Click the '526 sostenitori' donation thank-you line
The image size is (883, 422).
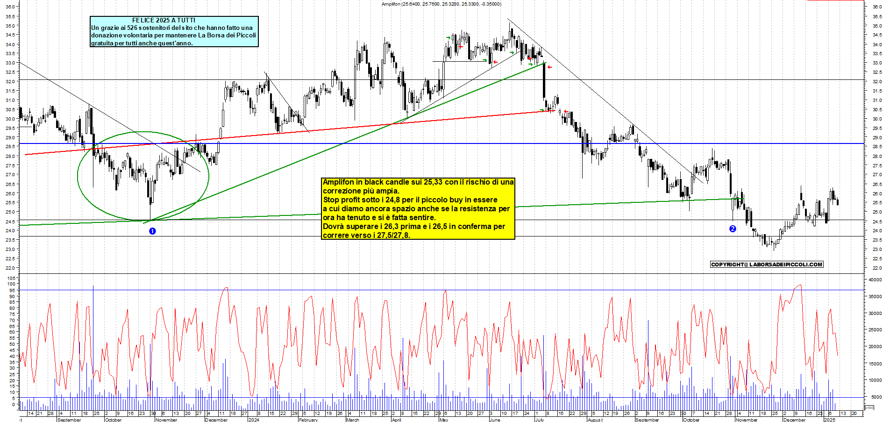[172, 28]
